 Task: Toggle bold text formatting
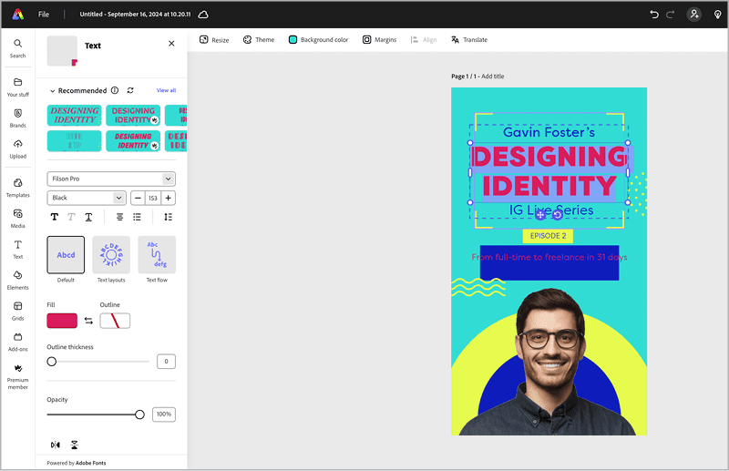point(54,217)
